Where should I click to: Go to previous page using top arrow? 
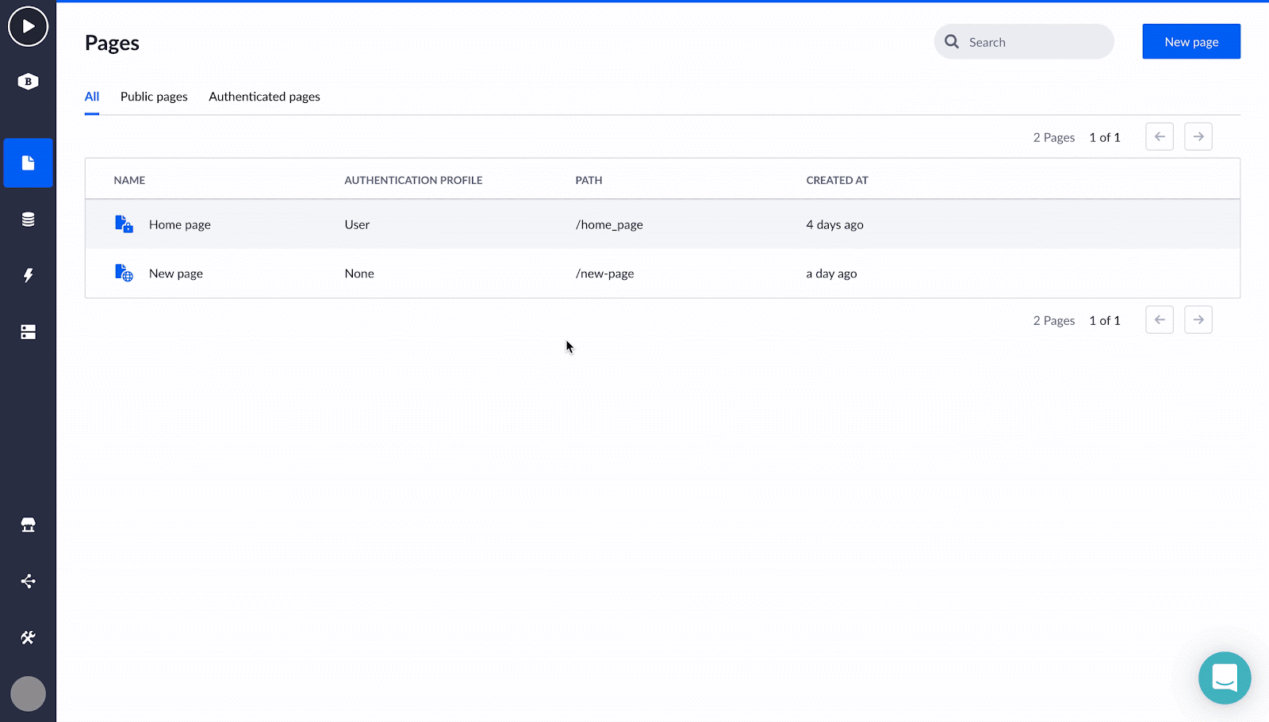click(1160, 137)
